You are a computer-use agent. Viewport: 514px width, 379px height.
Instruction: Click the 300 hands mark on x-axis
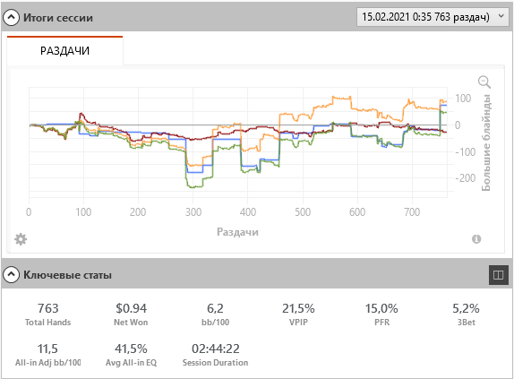193,212
